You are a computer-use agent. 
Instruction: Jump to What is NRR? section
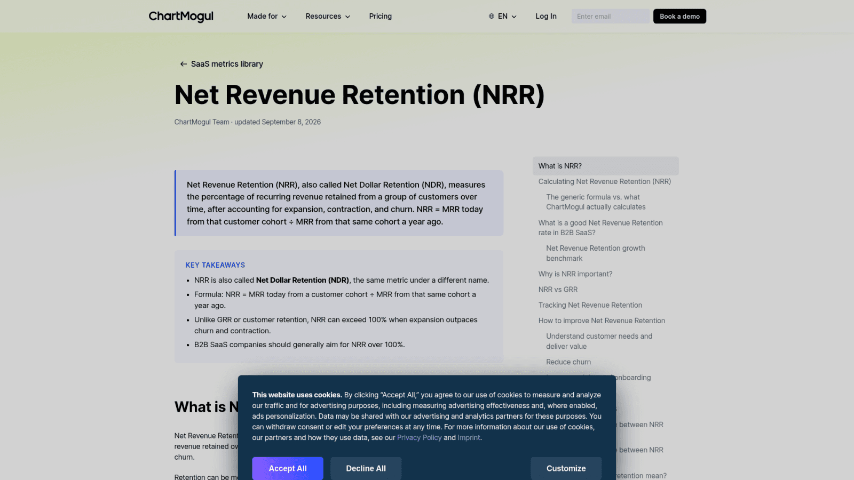click(x=605, y=166)
